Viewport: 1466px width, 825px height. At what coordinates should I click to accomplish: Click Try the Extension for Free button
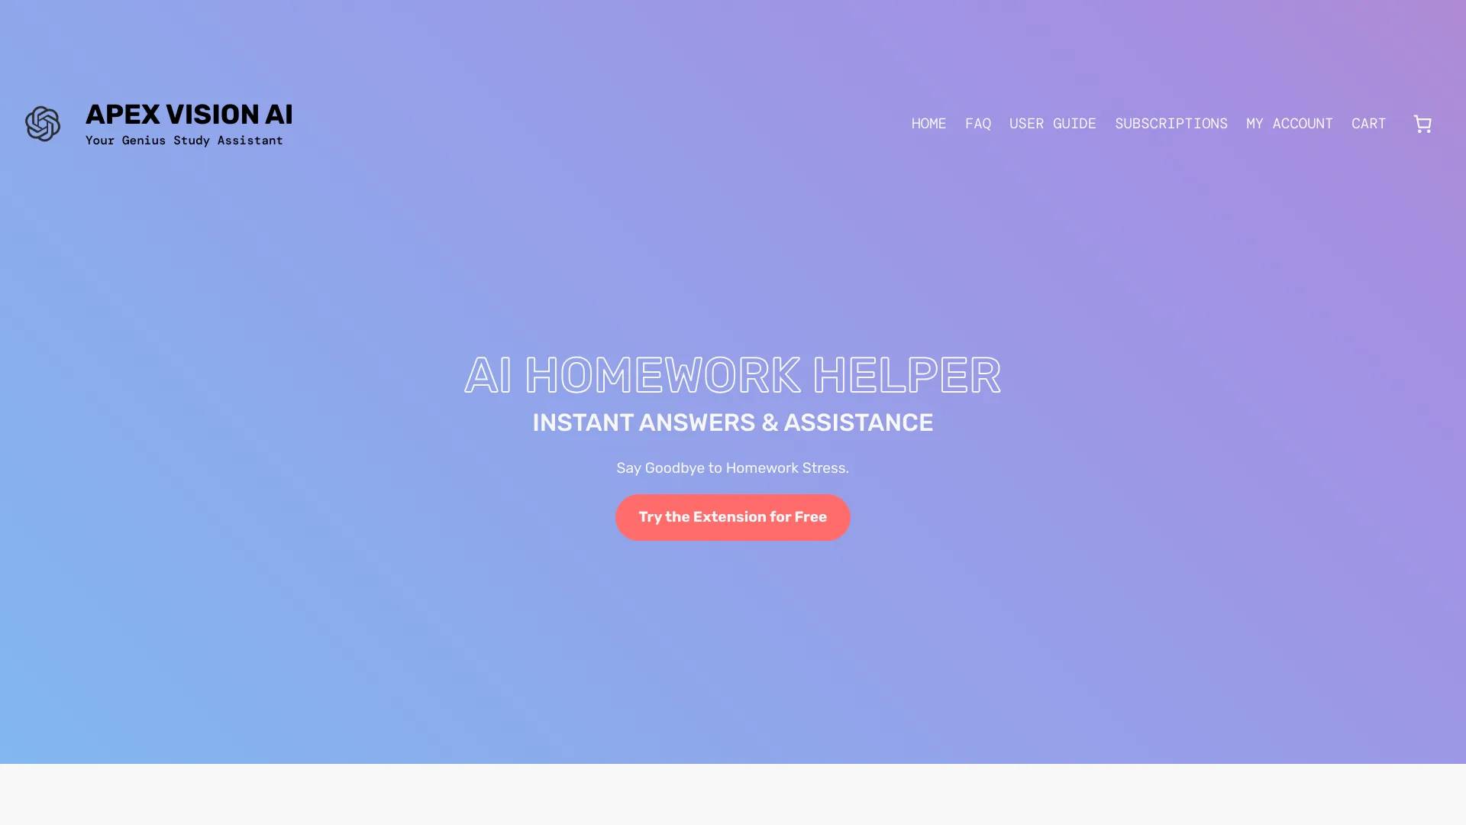point(732,516)
